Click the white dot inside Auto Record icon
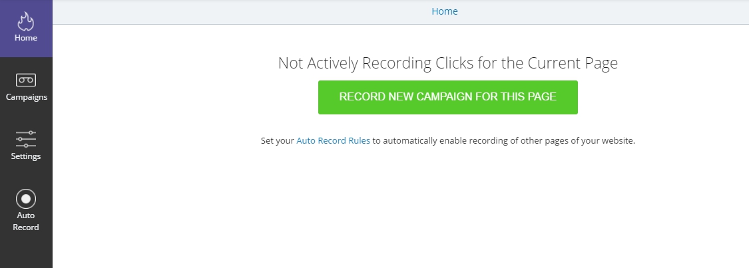 coord(26,199)
